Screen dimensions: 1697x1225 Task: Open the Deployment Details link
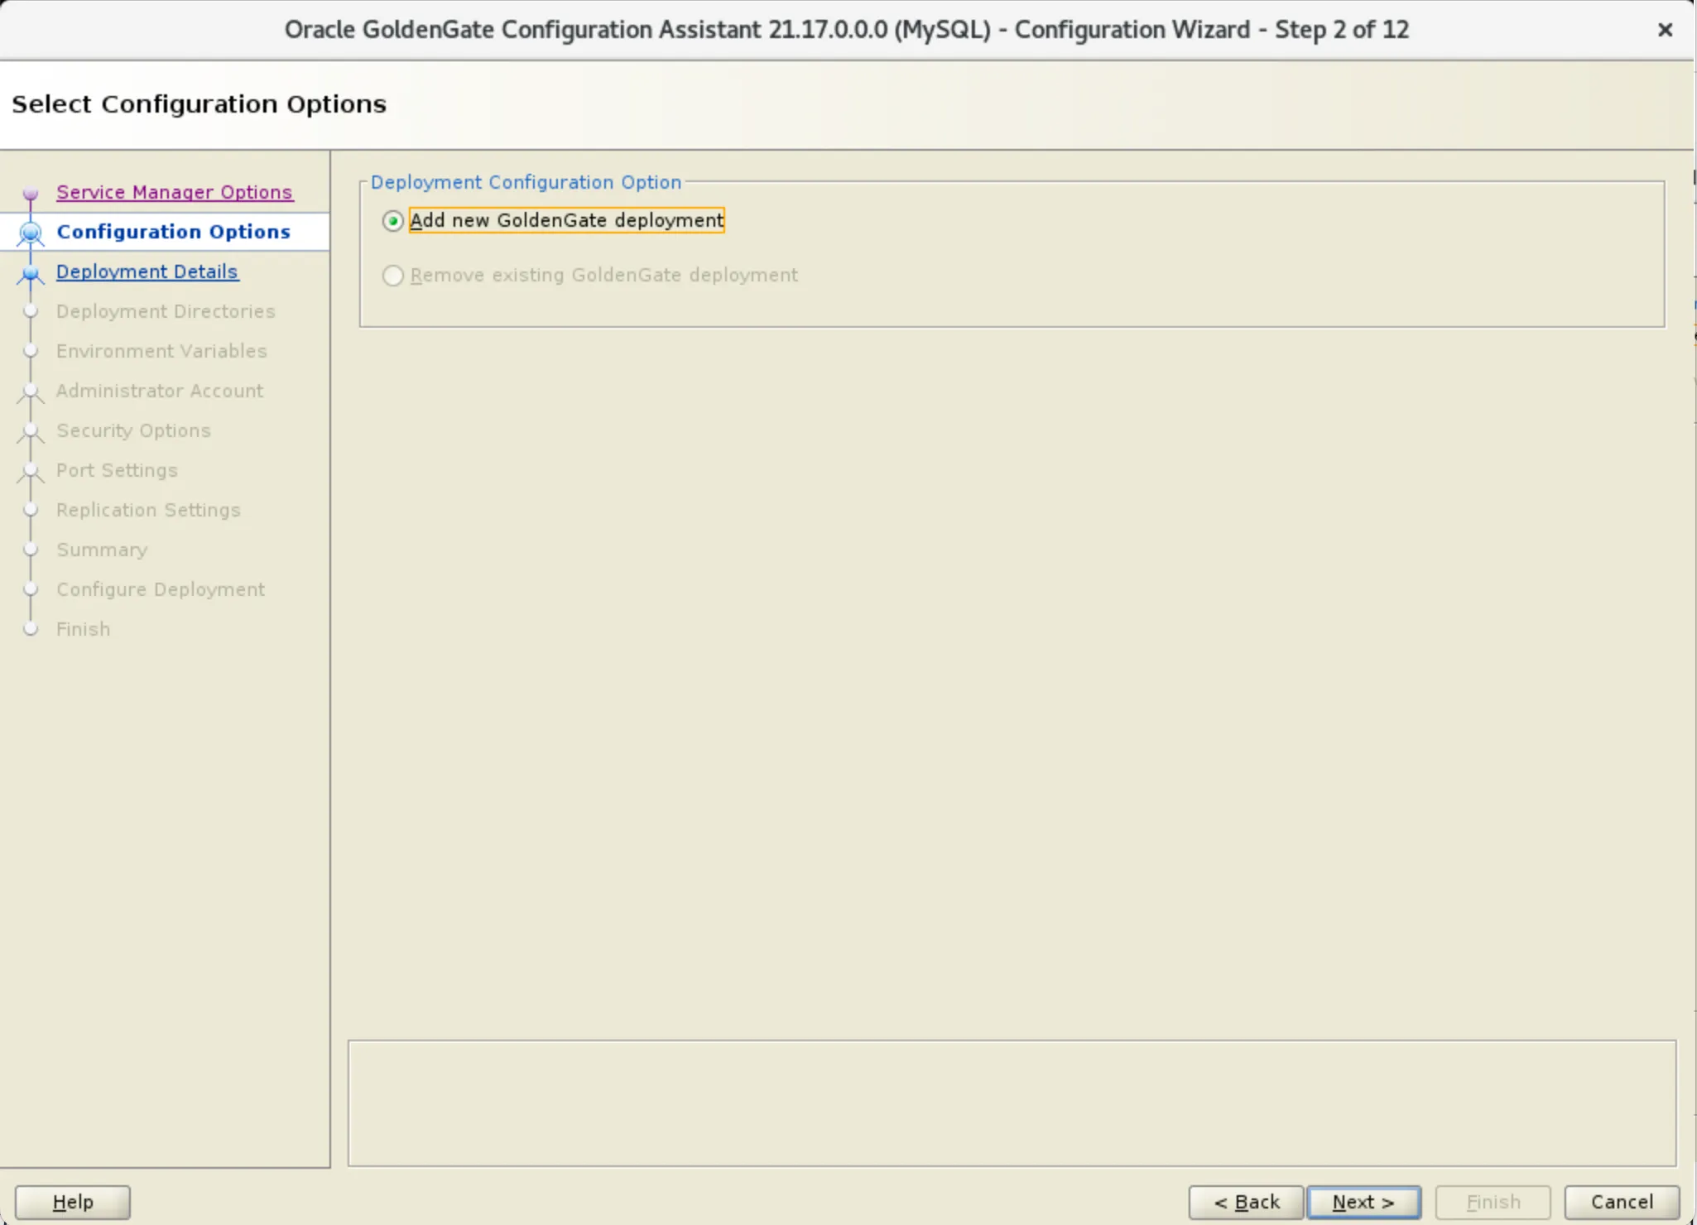(147, 271)
